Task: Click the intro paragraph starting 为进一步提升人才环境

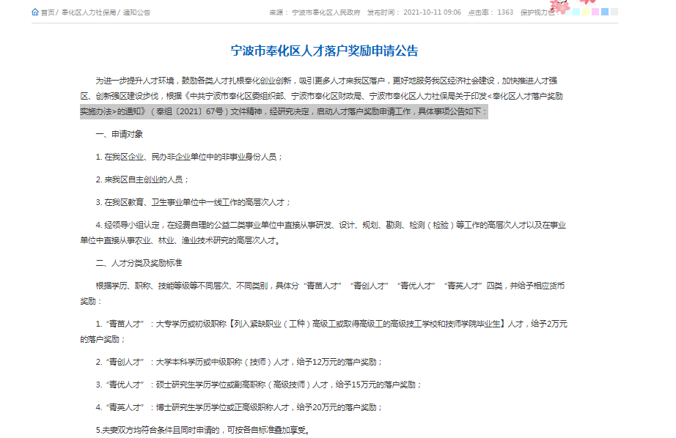Action: 322,96
